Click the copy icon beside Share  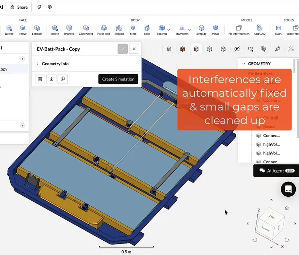click(x=39, y=7)
